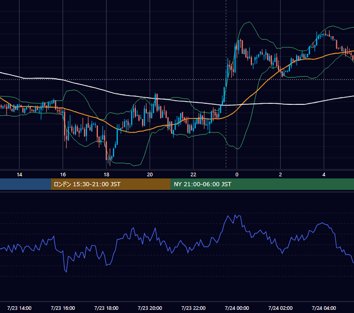Click the hour label 0 on price chart axis
The width and height of the screenshot is (354, 313).
237,175
